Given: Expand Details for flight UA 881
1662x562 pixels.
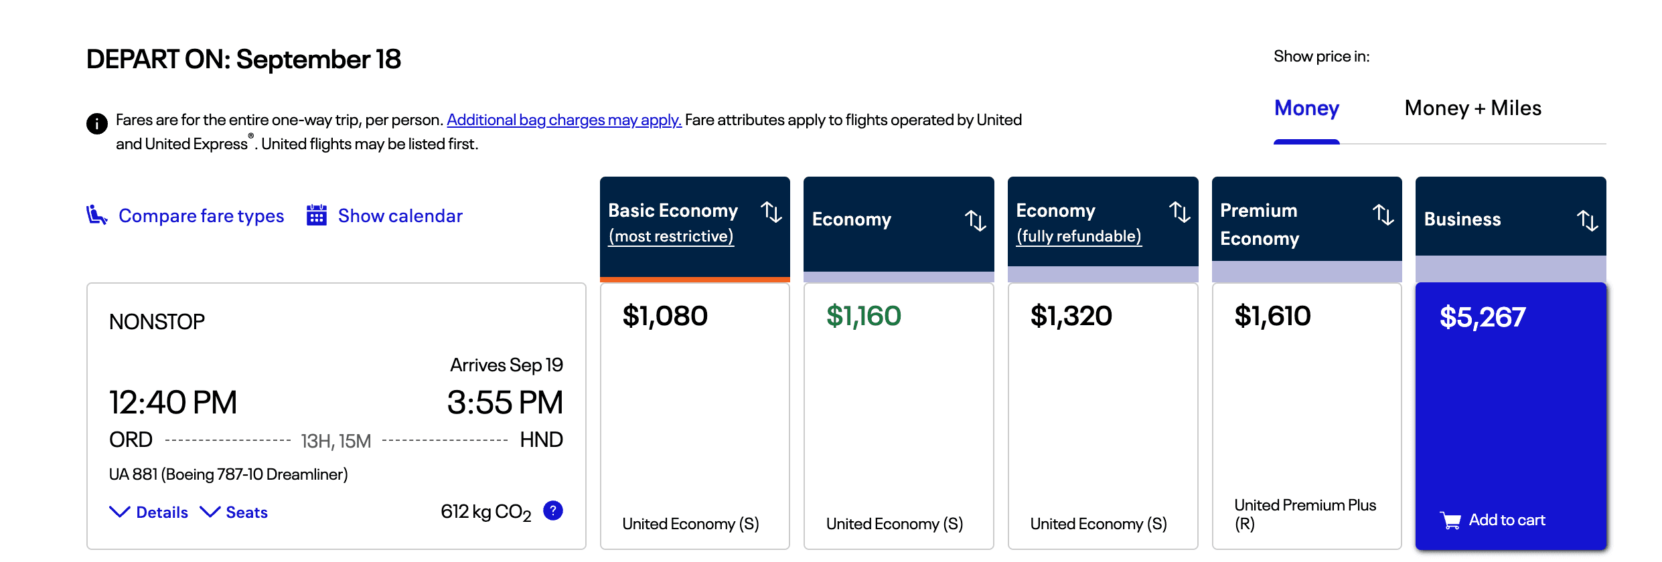Looking at the screenshot, I should [x=148, y=512].
